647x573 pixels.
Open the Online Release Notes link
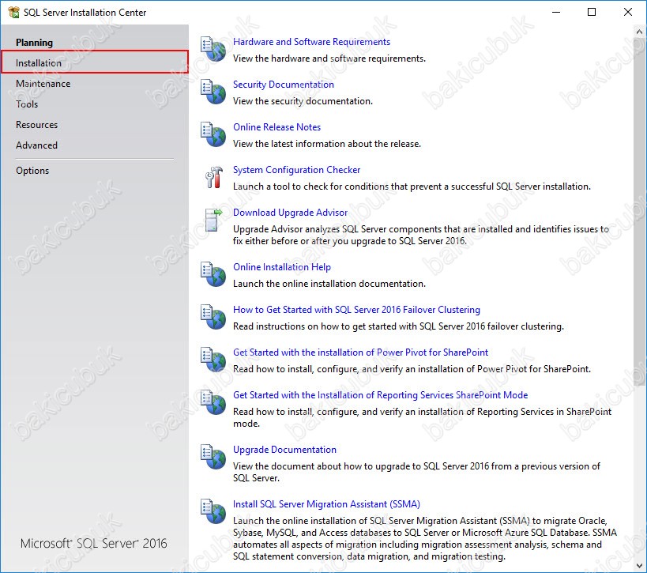pyautogui.click(x=276, y=127)
